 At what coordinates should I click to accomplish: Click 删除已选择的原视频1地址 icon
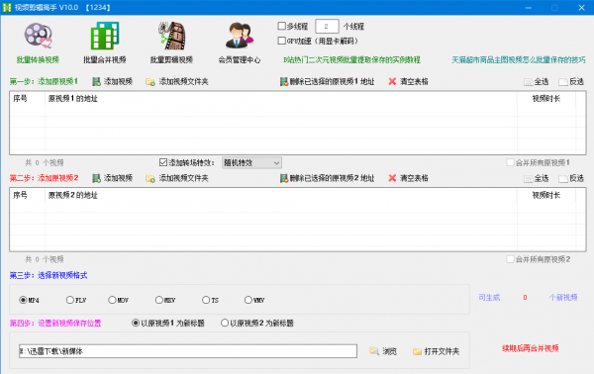click(x=284, y=82)
